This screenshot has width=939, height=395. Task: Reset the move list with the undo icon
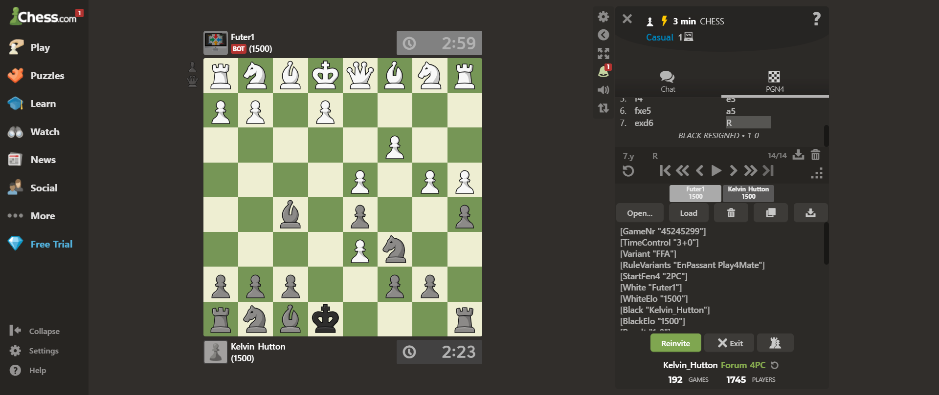pos(628,171)
